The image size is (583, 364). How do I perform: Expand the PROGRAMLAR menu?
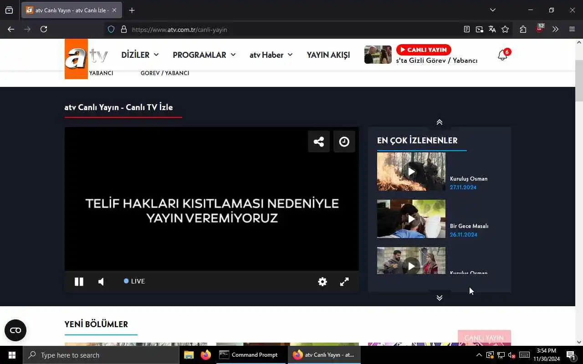(204, 55)
